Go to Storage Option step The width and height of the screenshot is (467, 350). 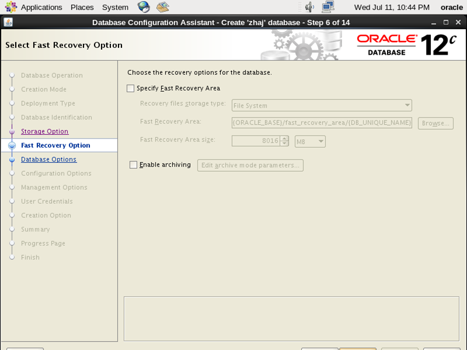pos(45,131)
